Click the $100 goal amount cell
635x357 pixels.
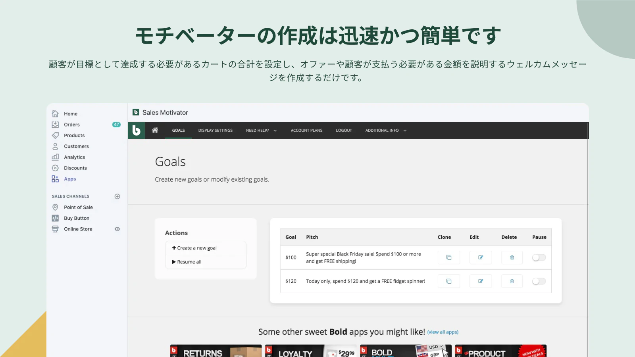coord(291,257)
